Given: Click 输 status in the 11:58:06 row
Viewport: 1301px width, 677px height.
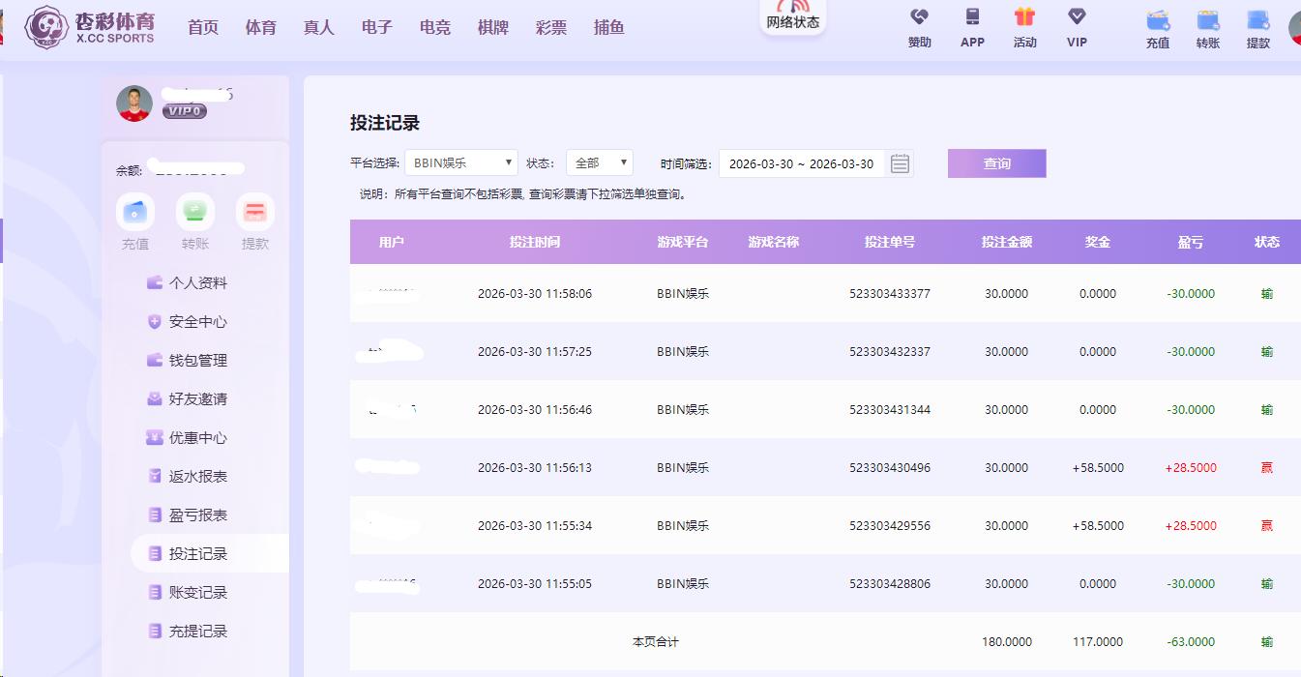Looking at the screenshot, I should pyautogui.click(x=1267, y=293).
